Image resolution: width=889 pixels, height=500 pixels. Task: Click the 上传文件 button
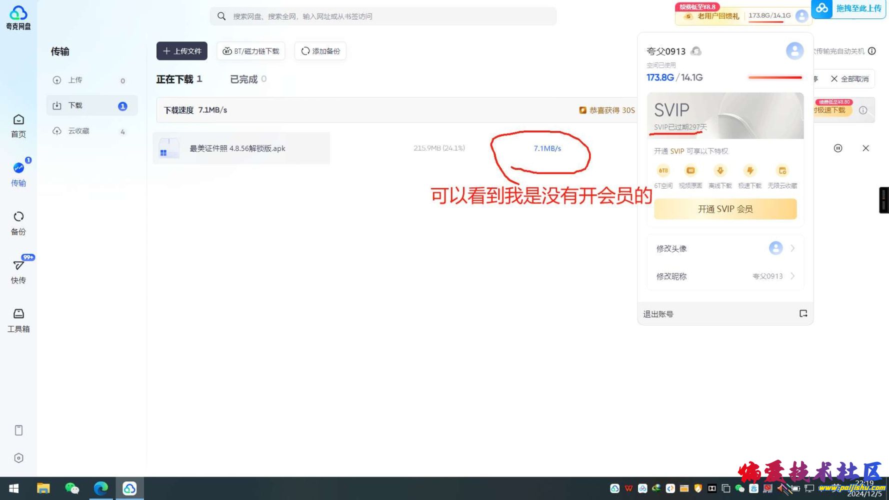(x=182, y=51)
